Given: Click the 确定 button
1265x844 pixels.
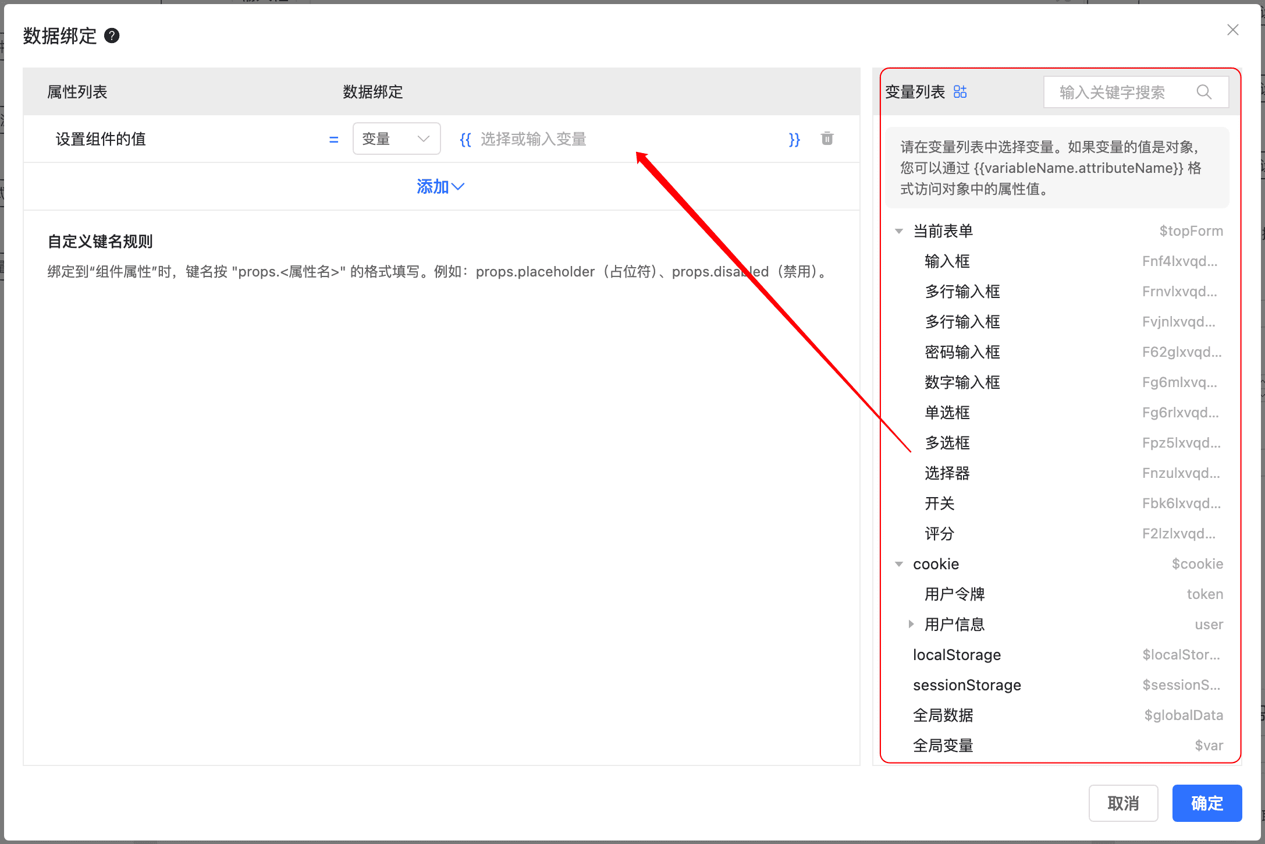Looking at the screenshot, I should coord(1207,803).
